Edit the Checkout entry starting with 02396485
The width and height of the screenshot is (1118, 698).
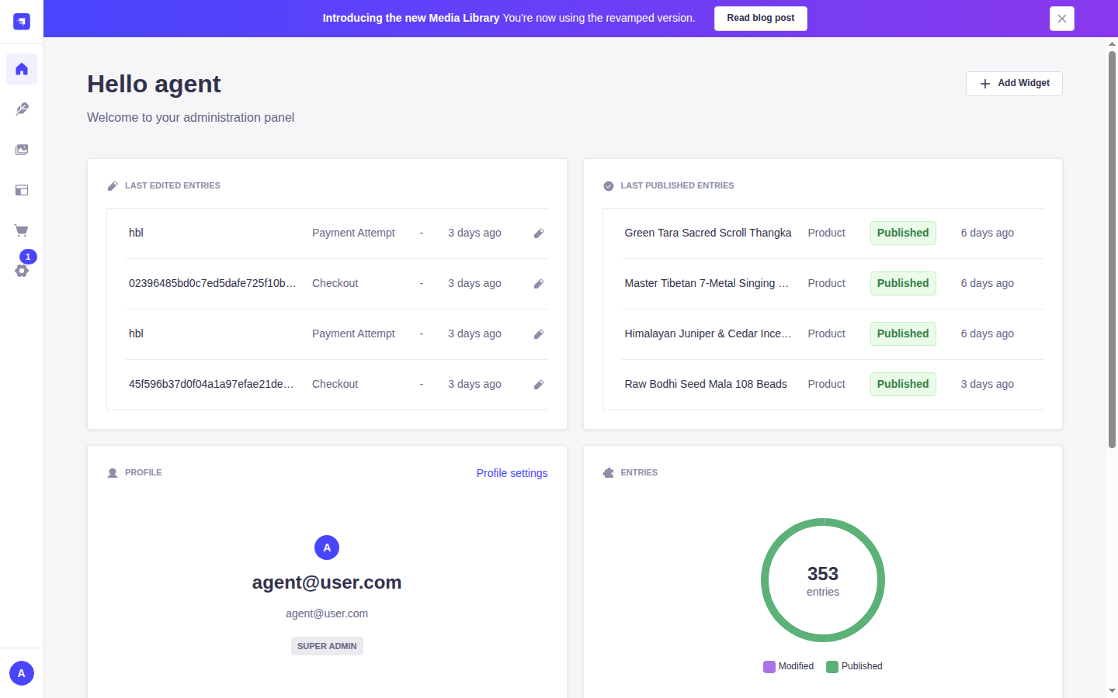tap(539, 284)
